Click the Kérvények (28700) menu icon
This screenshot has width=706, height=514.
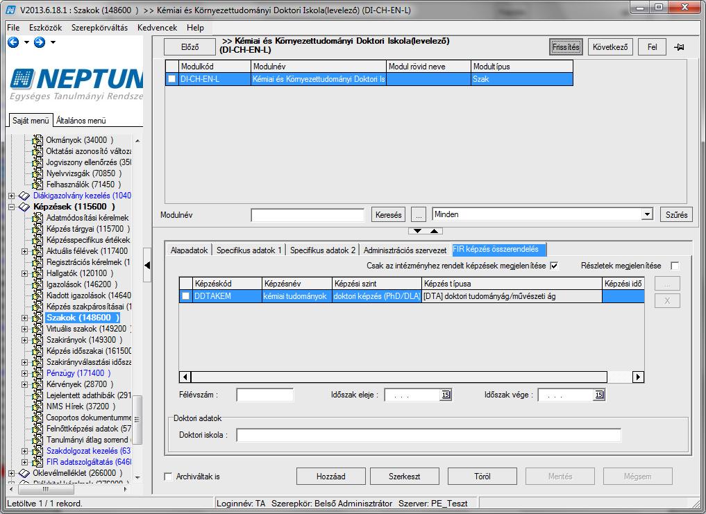click(x=37, y=384)
